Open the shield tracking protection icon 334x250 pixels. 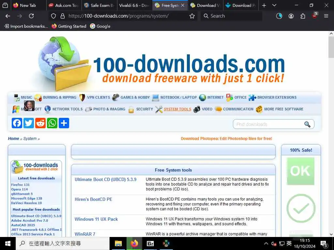point(53,16)
